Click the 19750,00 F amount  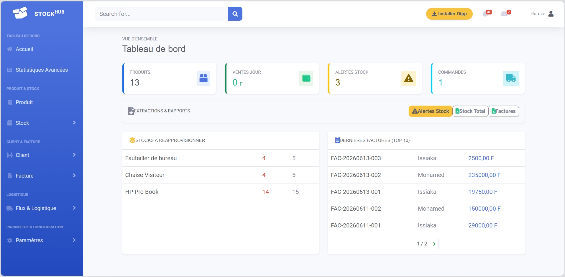click(483, 192)
